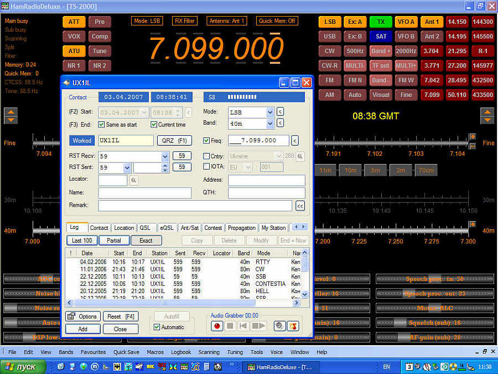This screenshot has width=498, height=374.
Task: Click the UX1IL window title bar icon
Action: [x=66, y=83]
